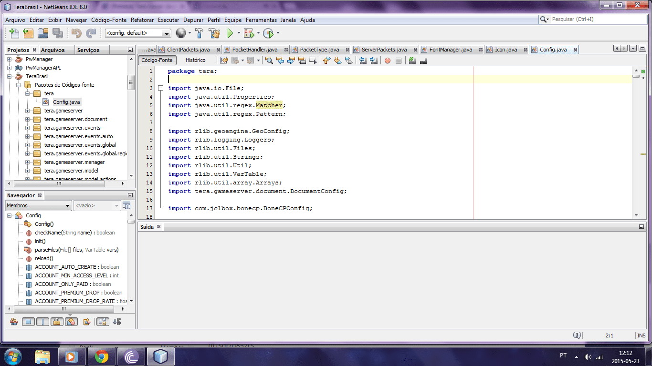The image size is (652, 366).
Task: Click Chrome icon in Windows taskbar
Action: click(101, 356)
